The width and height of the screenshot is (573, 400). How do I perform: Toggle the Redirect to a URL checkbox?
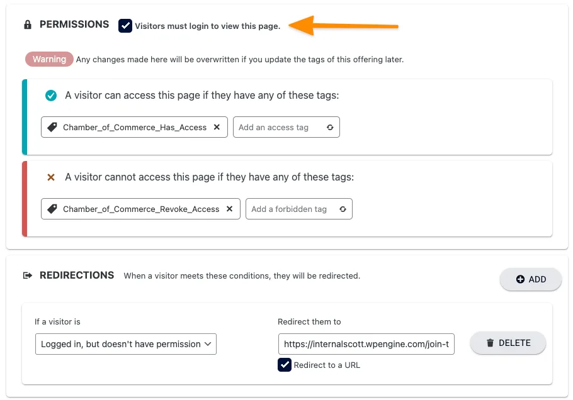[x=284, y=365]
